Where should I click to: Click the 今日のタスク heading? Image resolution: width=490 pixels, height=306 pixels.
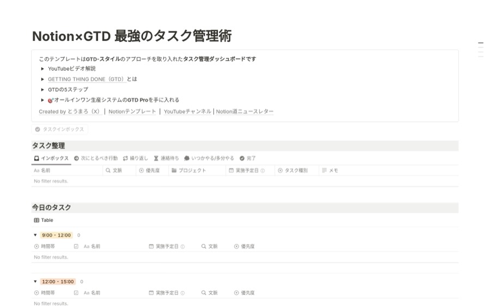52,207
